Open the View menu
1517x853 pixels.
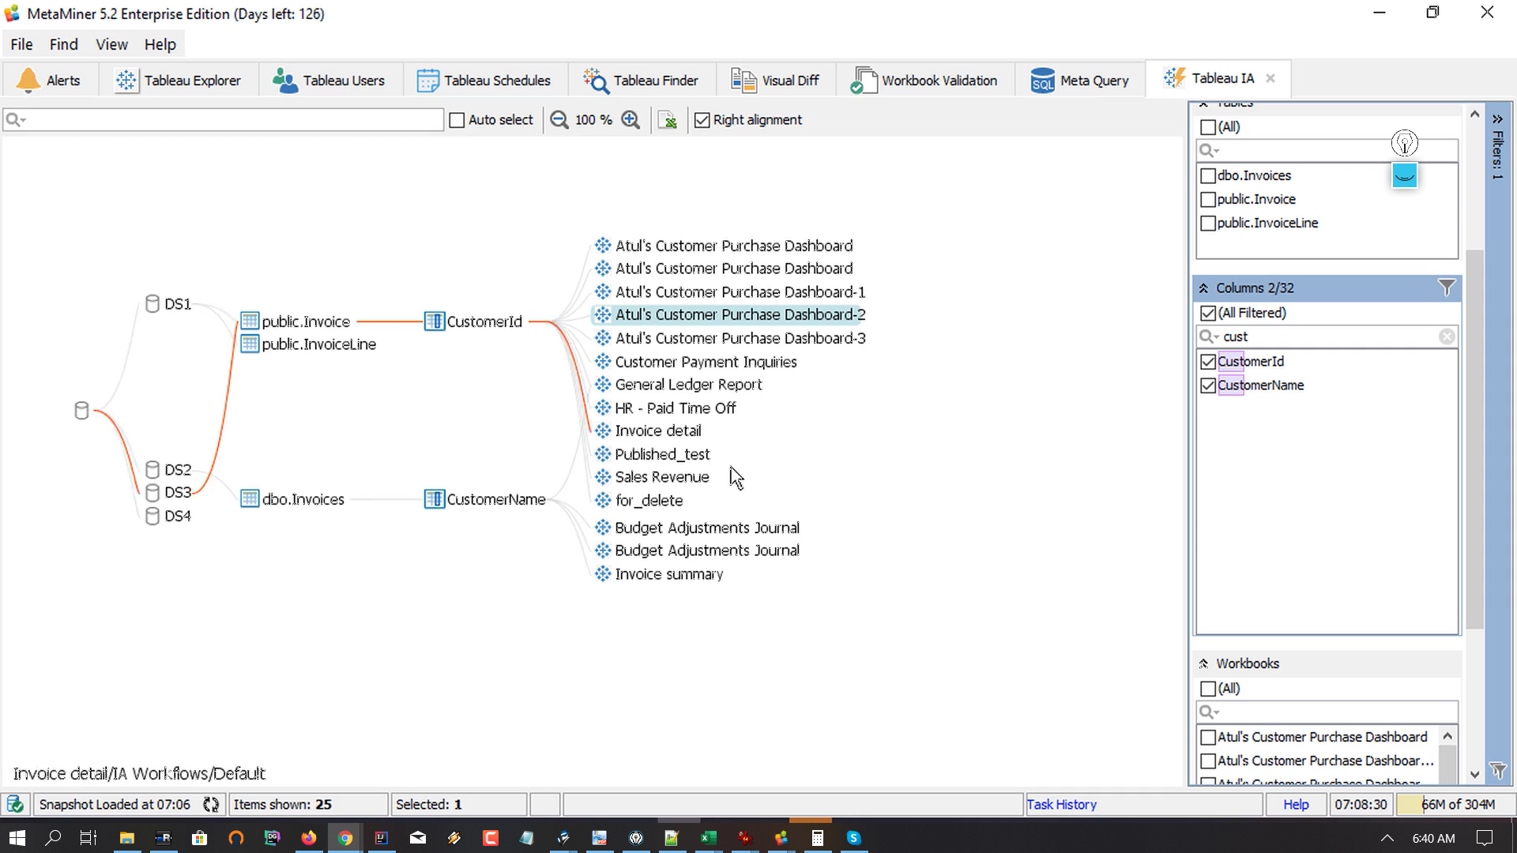tap(111, 44)
